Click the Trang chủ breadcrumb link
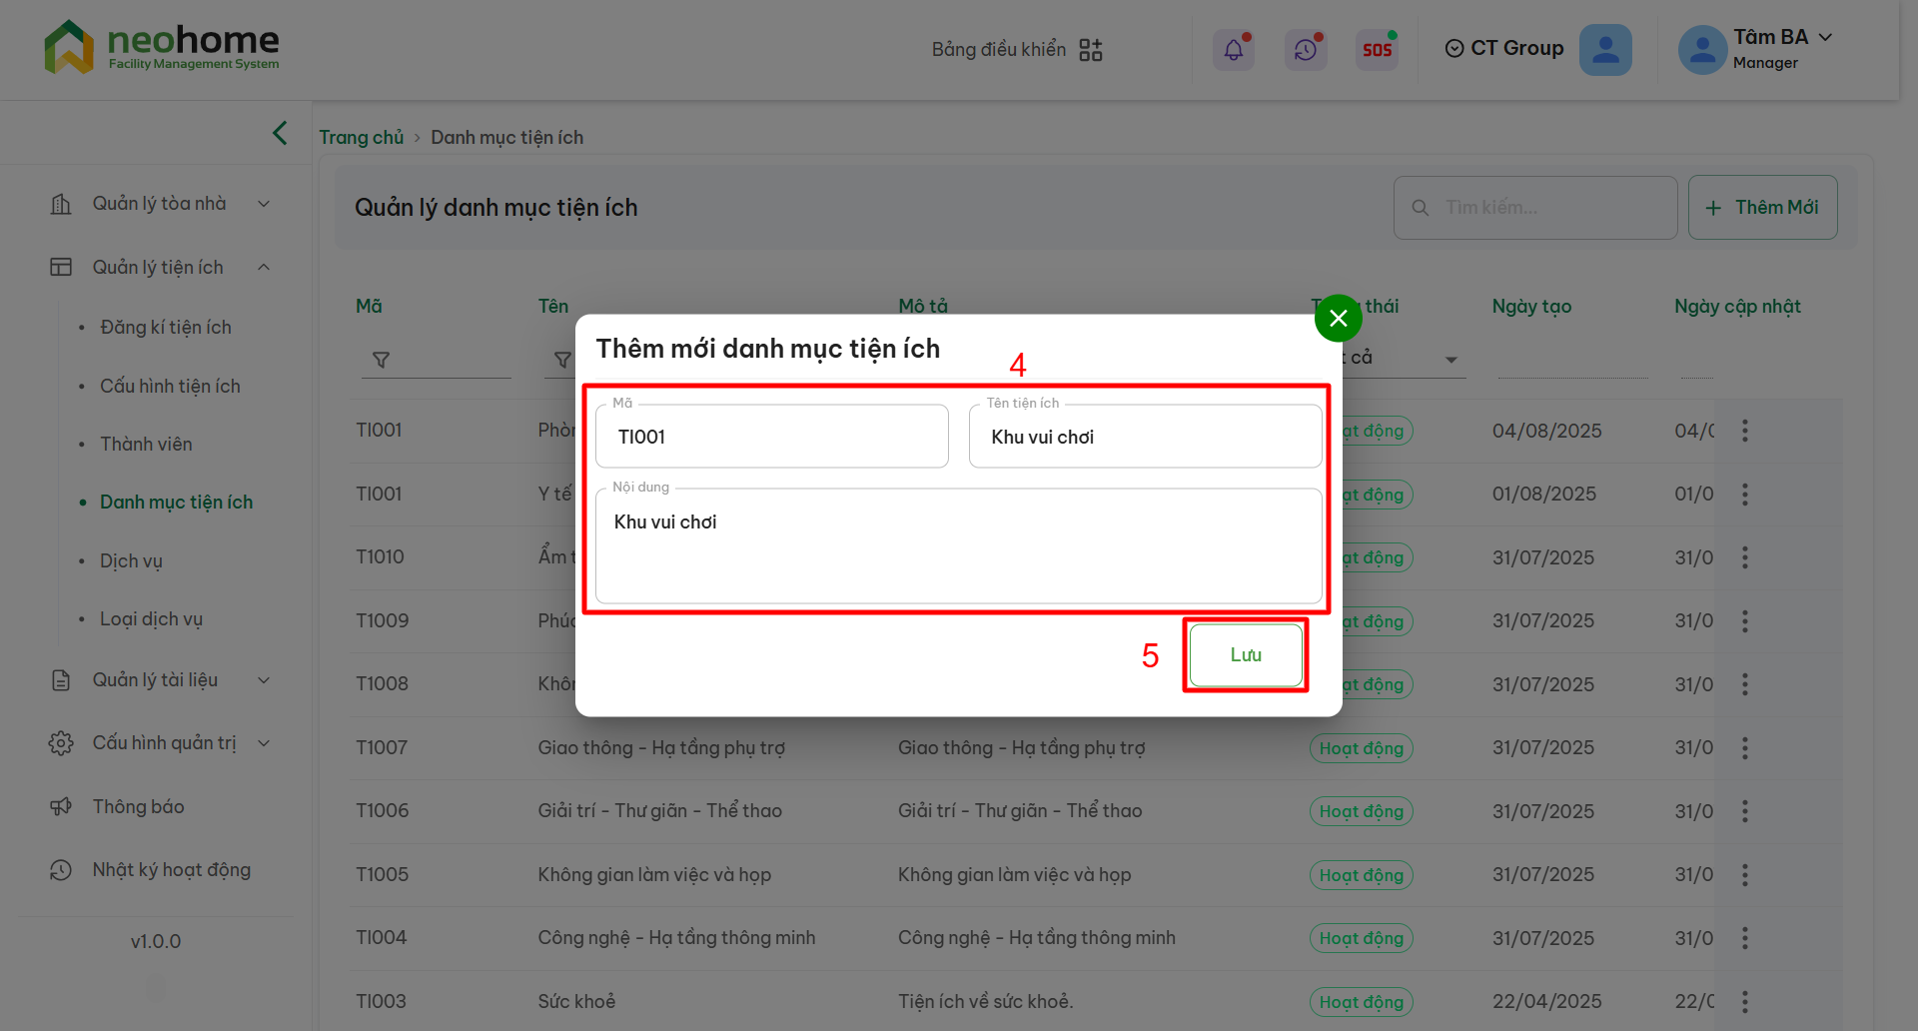This screenshot has height=1031, width=1918. coord(361,138)
